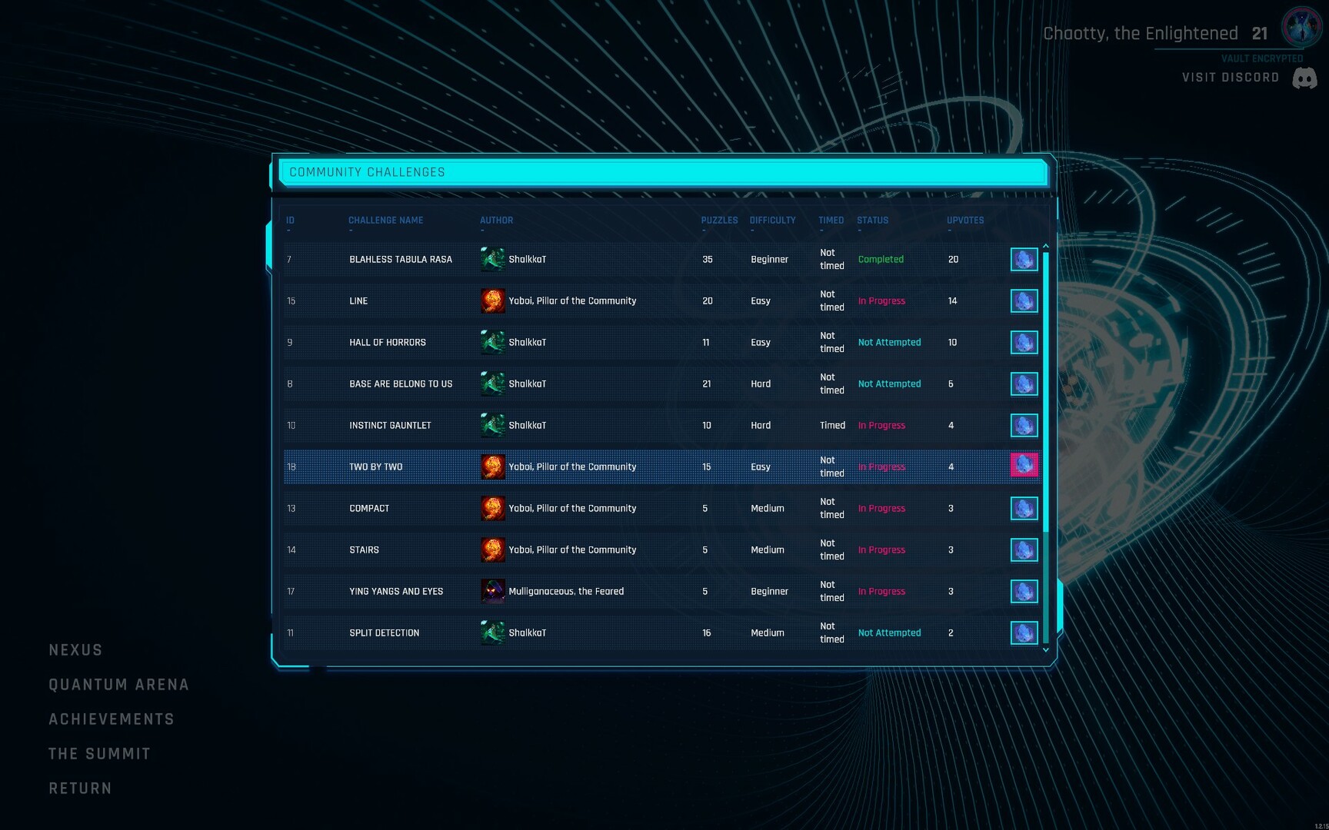The height and width of the screenshot is (830, 1329).
Task: Select the play icon for SPLIT DETECTION
Action: pos(1024,632)
